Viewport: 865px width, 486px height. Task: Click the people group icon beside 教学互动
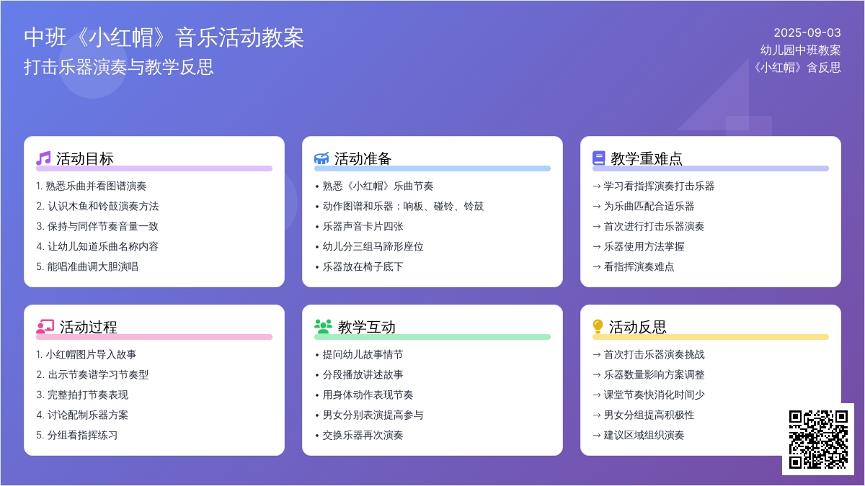point(323,327)
